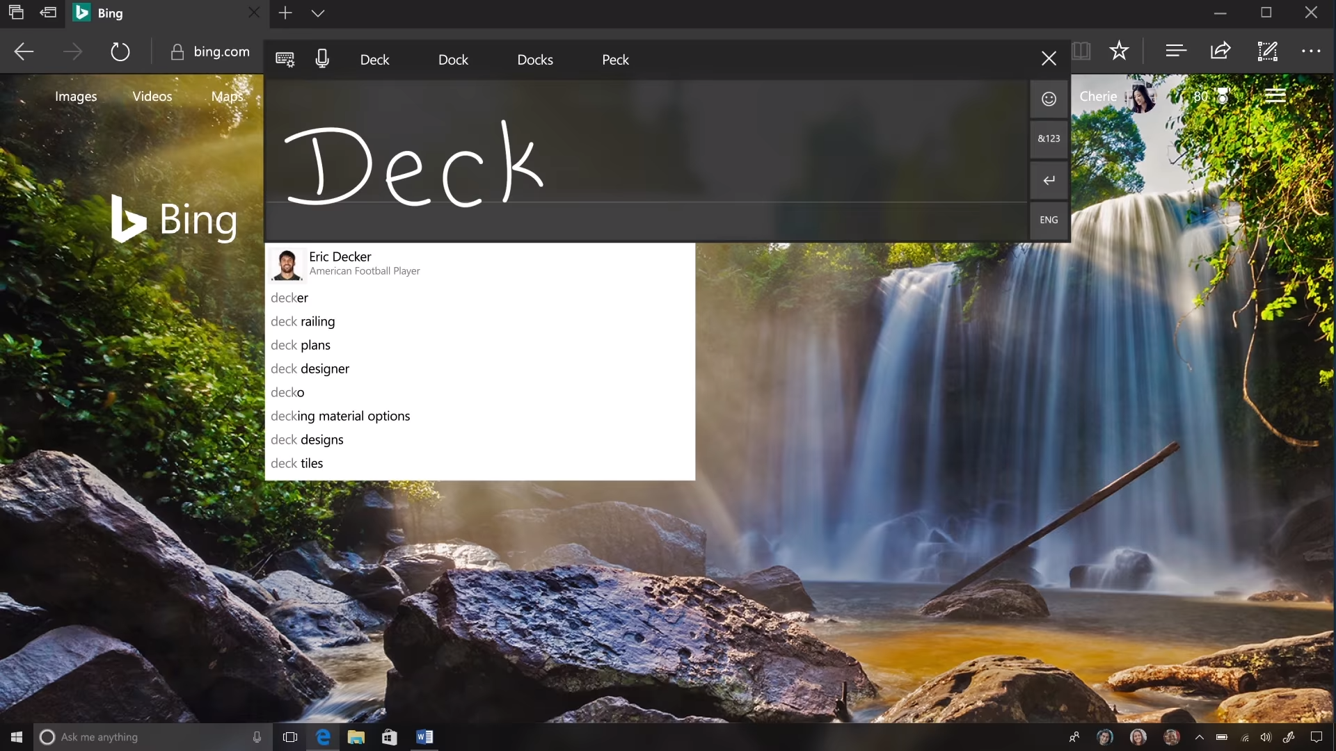Open Reading view book icon
Image resolution: width=1336 pixels, height=751 pixels.
coord(1081,51)
